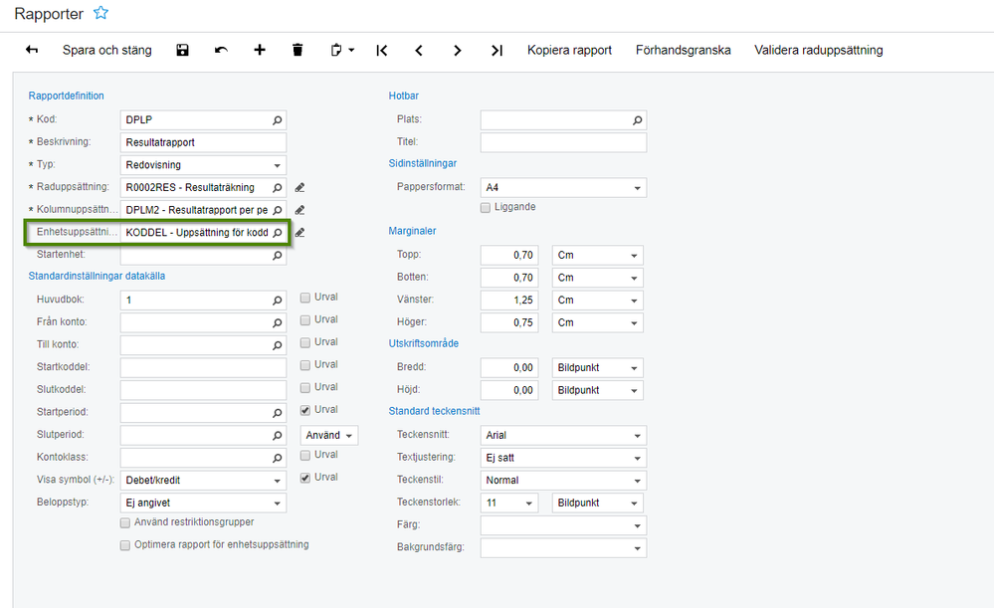This screenshot has height=608, width=994.
Task: Go to first record icon
Action: (x=381, y=50)
